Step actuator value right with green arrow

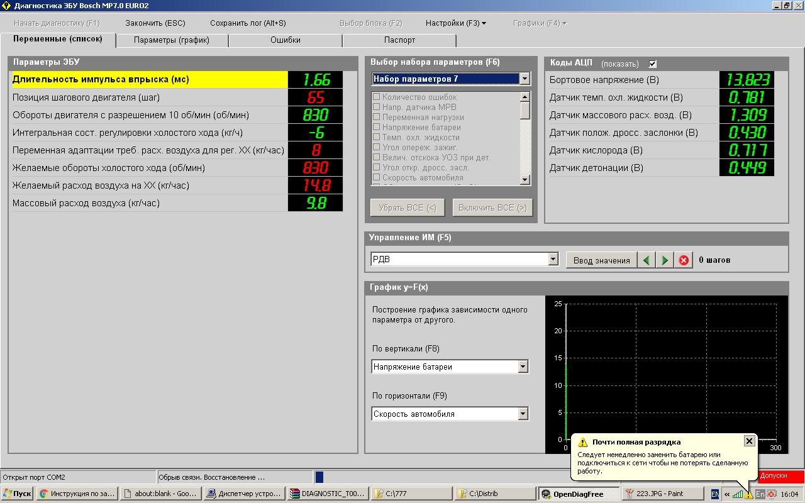point(665,260)
